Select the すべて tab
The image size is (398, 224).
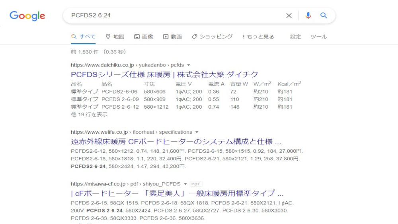[x=83, y=37]
